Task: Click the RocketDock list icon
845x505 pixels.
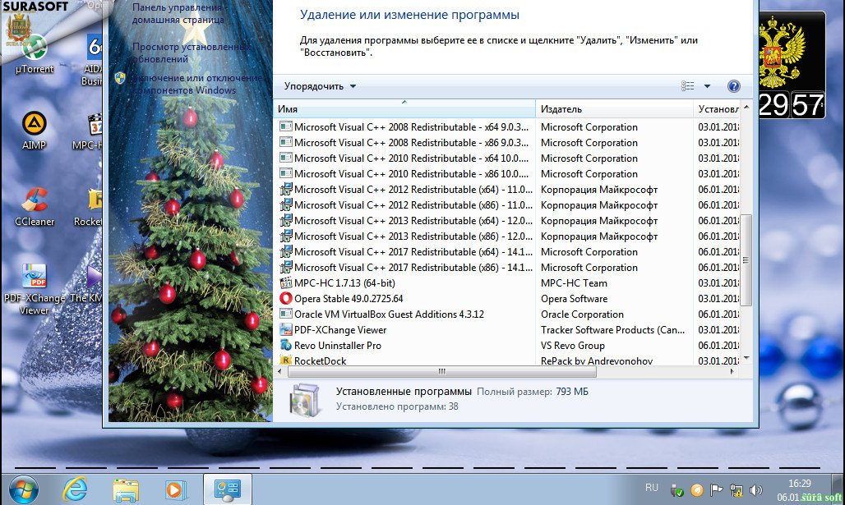Action: (x=285, y=360)
